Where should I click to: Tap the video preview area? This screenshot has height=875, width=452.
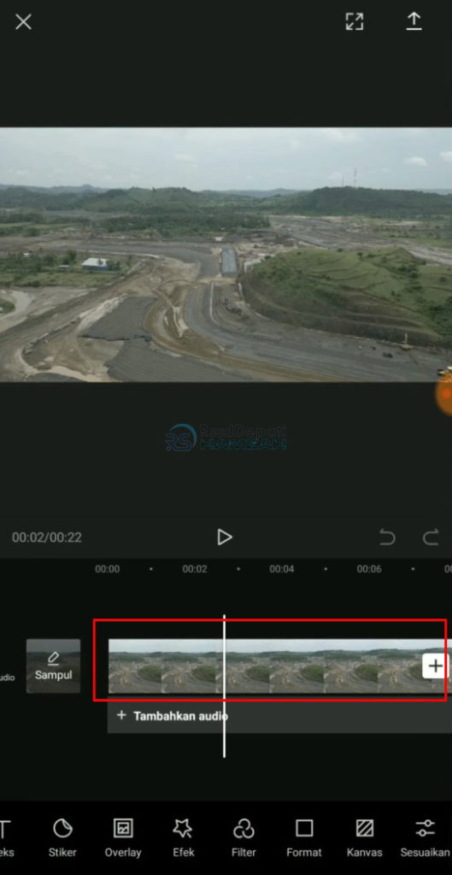(226, 255)
